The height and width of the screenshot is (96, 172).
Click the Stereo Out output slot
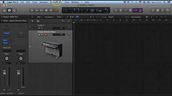(x=7, y=48)
